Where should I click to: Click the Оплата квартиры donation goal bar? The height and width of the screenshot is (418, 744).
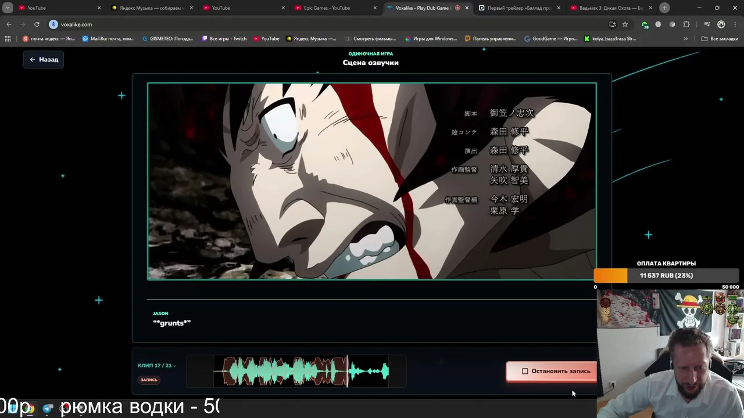coord(666,276)
